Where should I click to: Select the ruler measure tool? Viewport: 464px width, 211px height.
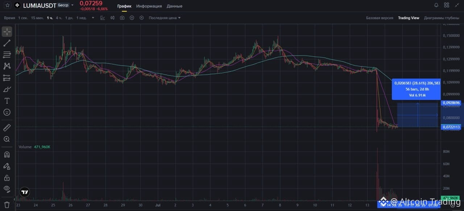7,127
